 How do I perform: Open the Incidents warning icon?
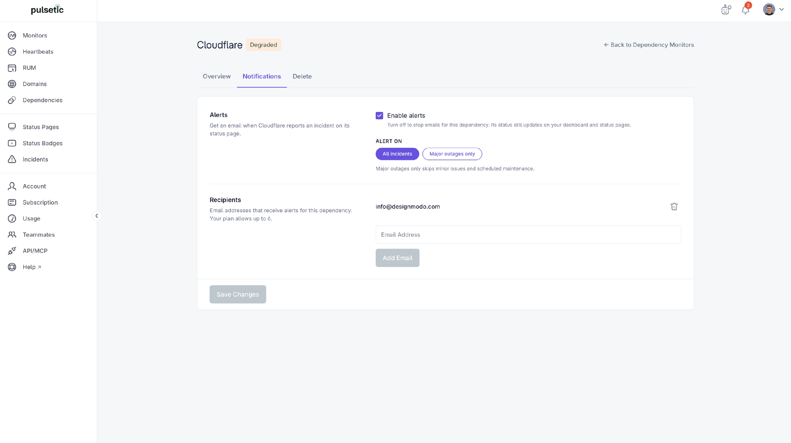pyautogui.click(x=12, y=159)
